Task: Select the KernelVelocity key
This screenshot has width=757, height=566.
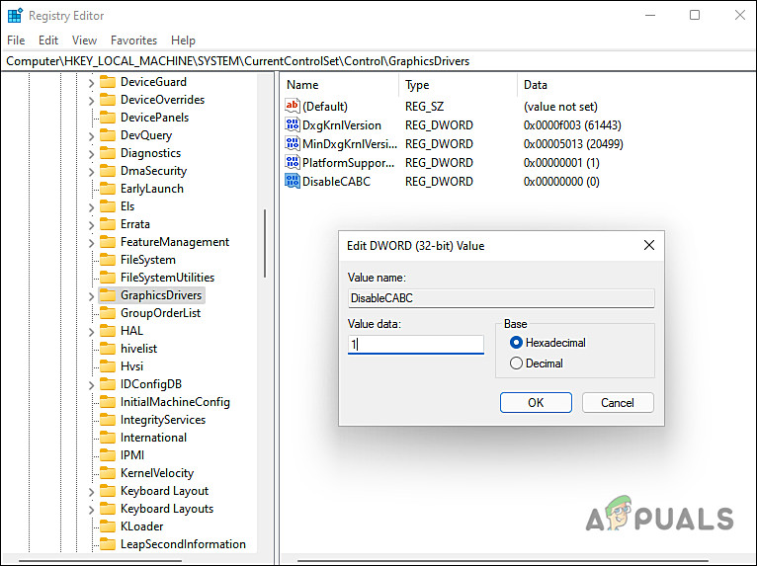Action: point(157,473)
